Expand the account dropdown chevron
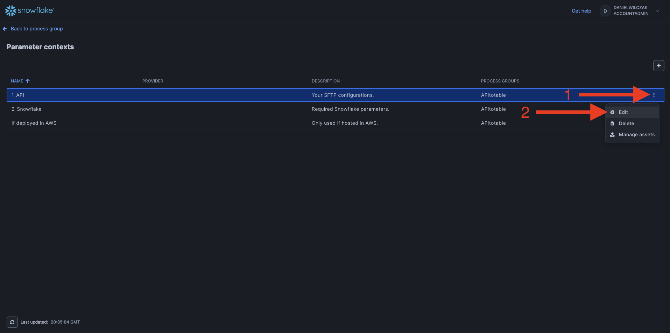This screenshot has width=670, height=333. [657, 11]
